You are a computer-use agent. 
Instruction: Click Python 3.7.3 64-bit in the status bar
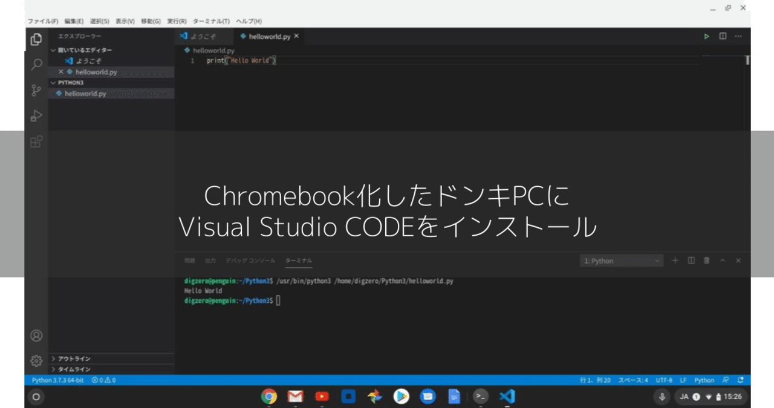[x=60, y=380]
